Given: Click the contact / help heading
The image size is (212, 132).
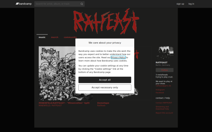Looking at the screenshot, I should pos(163,98).
